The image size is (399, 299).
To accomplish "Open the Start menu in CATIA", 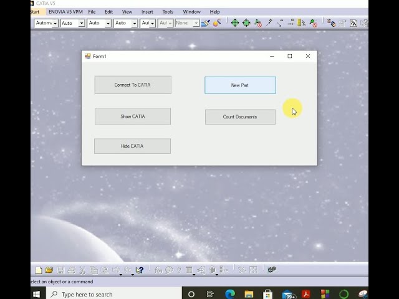I will pyautogui.click(x=35, y=12).
